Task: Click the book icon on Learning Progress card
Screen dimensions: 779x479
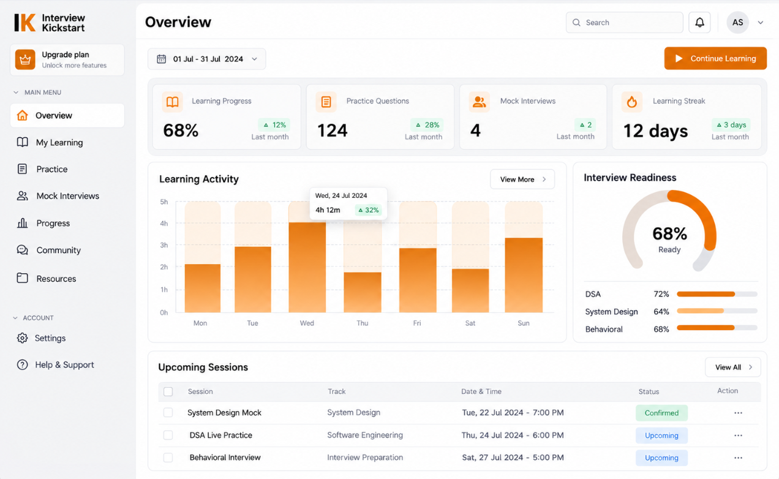Action: coord(173,102)
